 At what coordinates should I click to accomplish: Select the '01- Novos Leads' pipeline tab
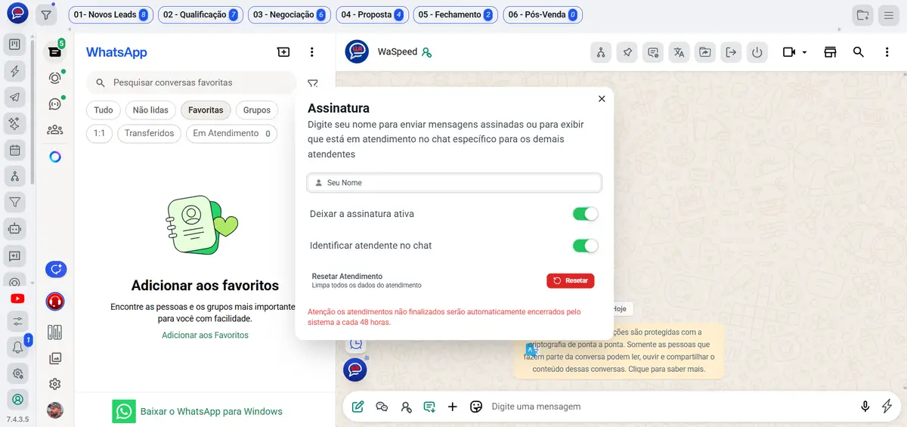tap(110, 14)
